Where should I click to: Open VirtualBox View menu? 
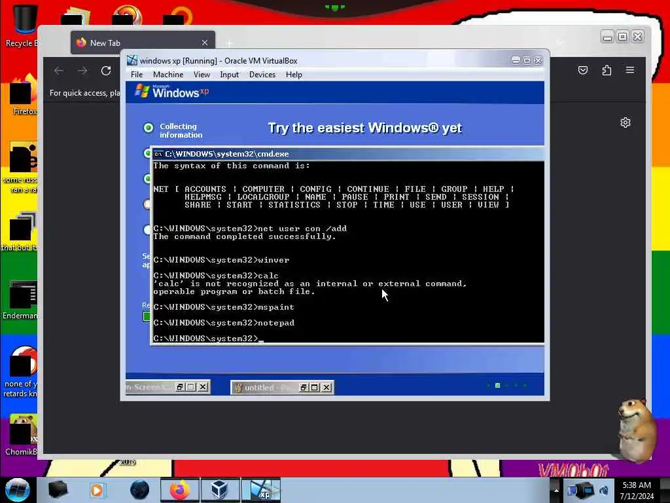pyautogui.click(x=202, y=75)
